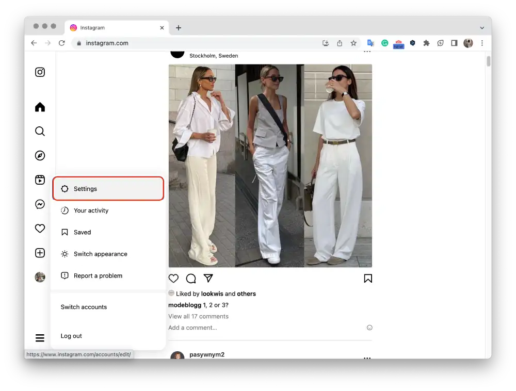Reload the Instagram page

pyautogui.click(x=62, y=43)
